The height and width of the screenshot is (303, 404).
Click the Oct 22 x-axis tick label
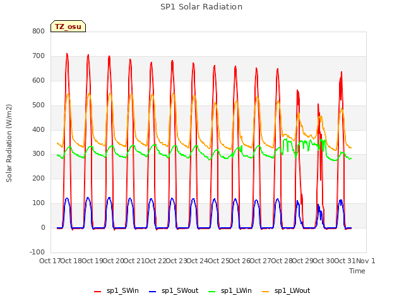156,261
